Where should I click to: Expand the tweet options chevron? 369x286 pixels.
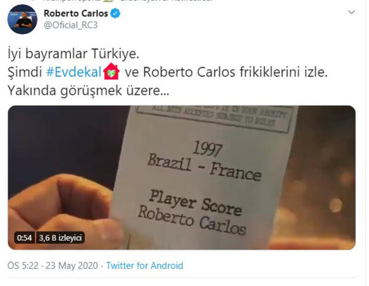click(x=351, y=12)
